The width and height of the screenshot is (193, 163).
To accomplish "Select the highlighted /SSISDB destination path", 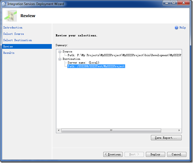I will point(96,66).
